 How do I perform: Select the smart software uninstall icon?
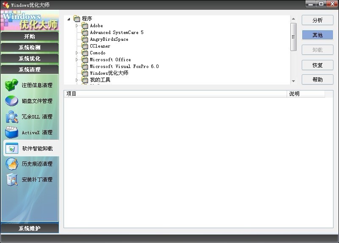12,148
